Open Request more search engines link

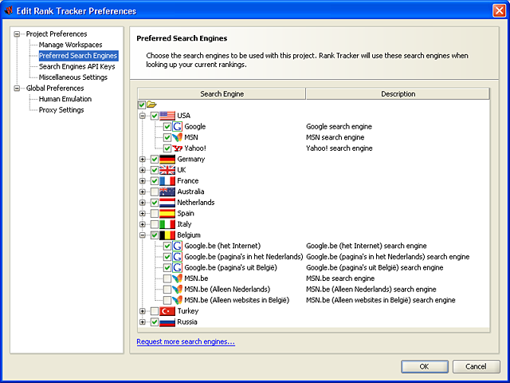coord(186,342)
